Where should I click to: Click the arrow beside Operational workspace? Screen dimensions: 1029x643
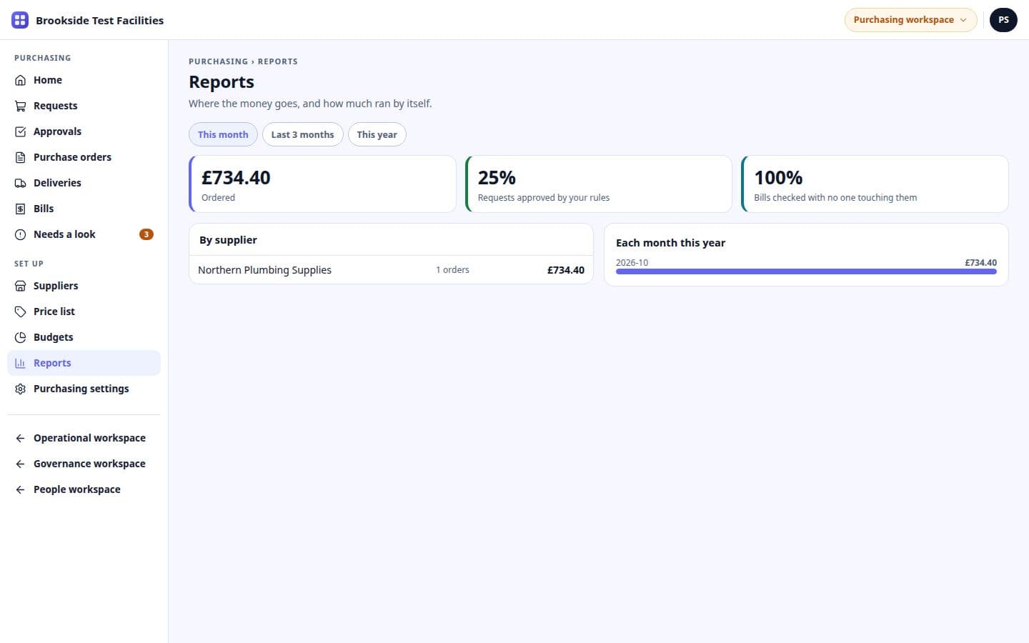tap(20, 438)
